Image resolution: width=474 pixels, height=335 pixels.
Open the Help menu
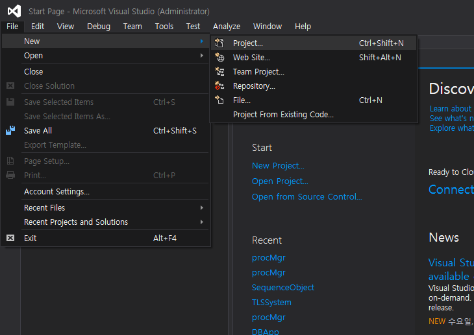303,27
